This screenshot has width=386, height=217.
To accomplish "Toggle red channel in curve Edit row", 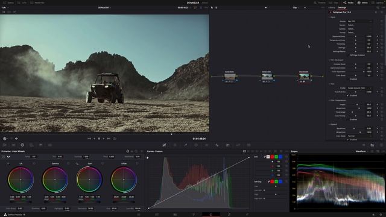I will tap(272, 157).
